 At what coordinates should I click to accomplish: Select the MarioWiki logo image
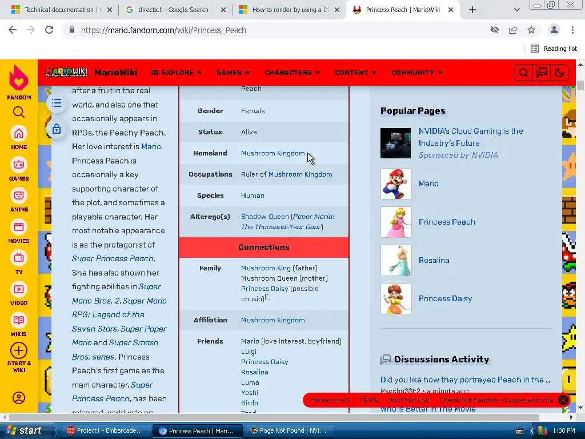click(x=66, y=72)
